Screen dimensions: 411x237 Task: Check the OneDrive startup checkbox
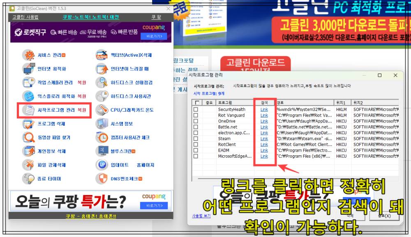pos(196,121)
